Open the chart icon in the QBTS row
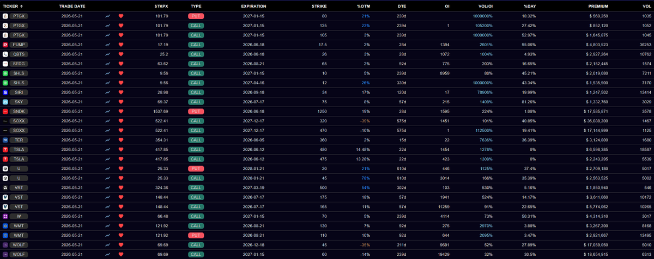 point(107,54)
